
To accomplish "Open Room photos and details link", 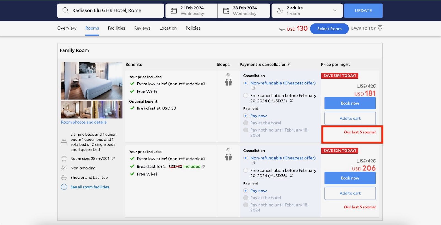I will [84, 122].
